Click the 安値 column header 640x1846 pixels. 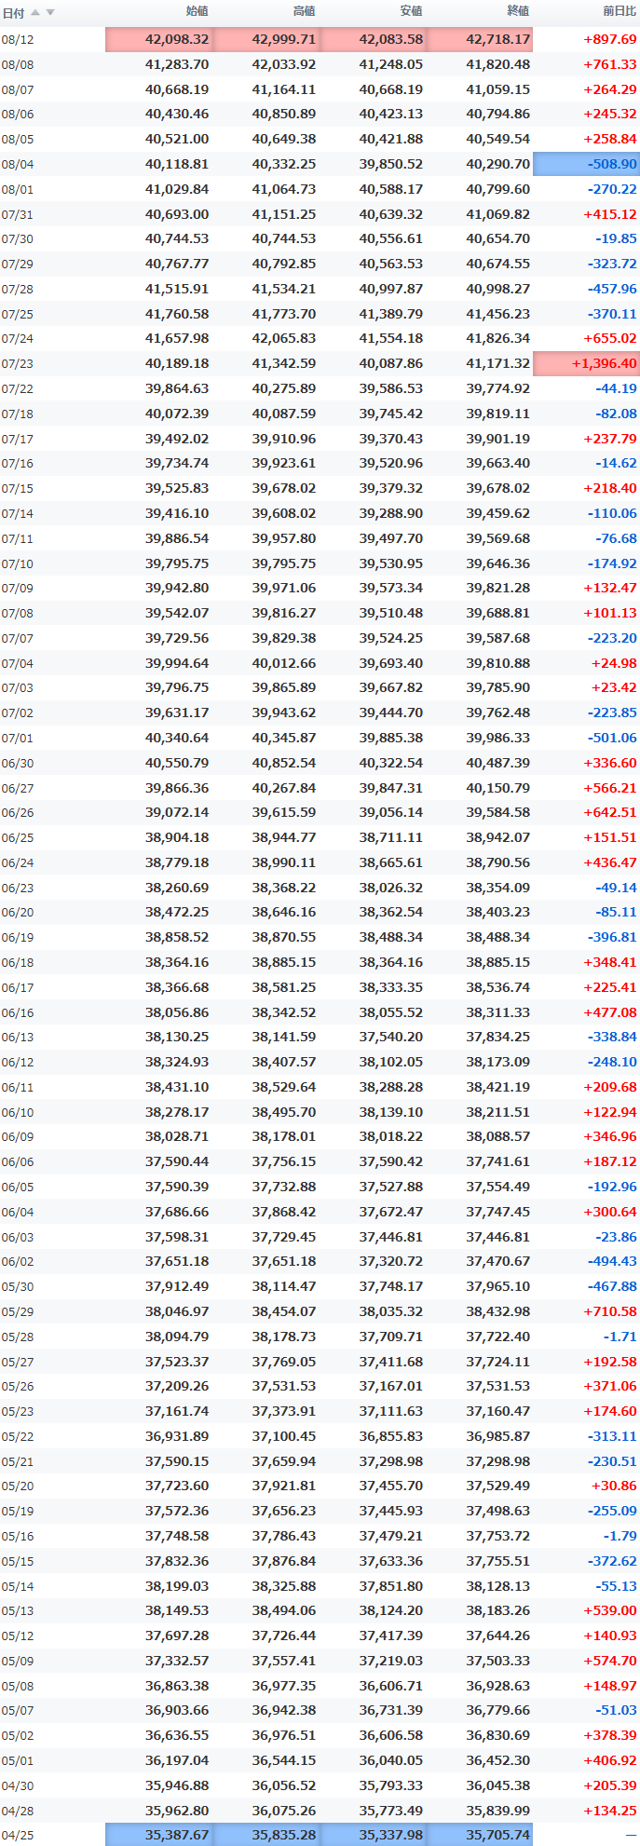[x=411, y=11]
